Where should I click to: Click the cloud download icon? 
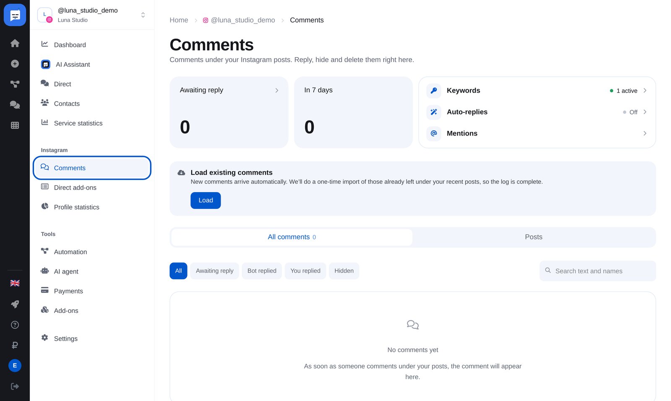click(181, 173)
